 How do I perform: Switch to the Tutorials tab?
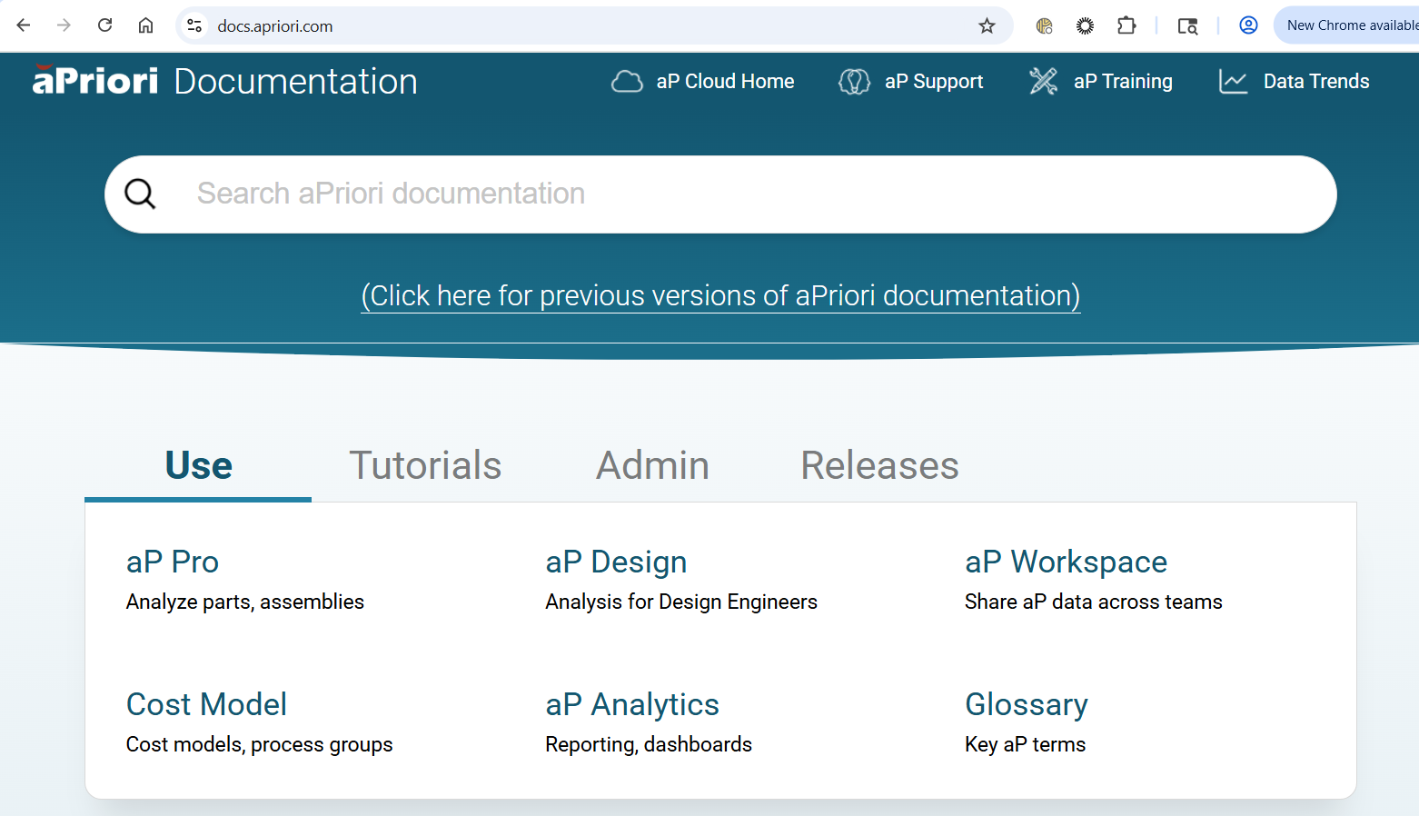click(x=425, y=465)
